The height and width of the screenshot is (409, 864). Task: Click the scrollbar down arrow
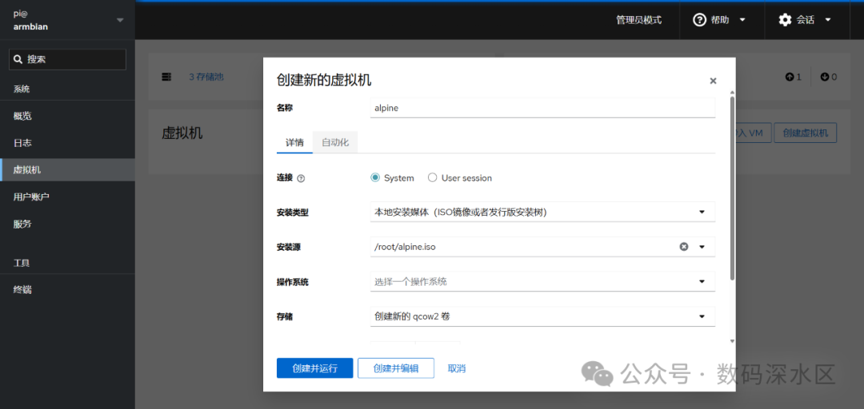732,341
